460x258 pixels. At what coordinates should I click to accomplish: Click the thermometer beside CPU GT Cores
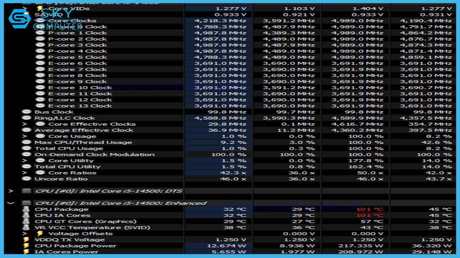25,221
